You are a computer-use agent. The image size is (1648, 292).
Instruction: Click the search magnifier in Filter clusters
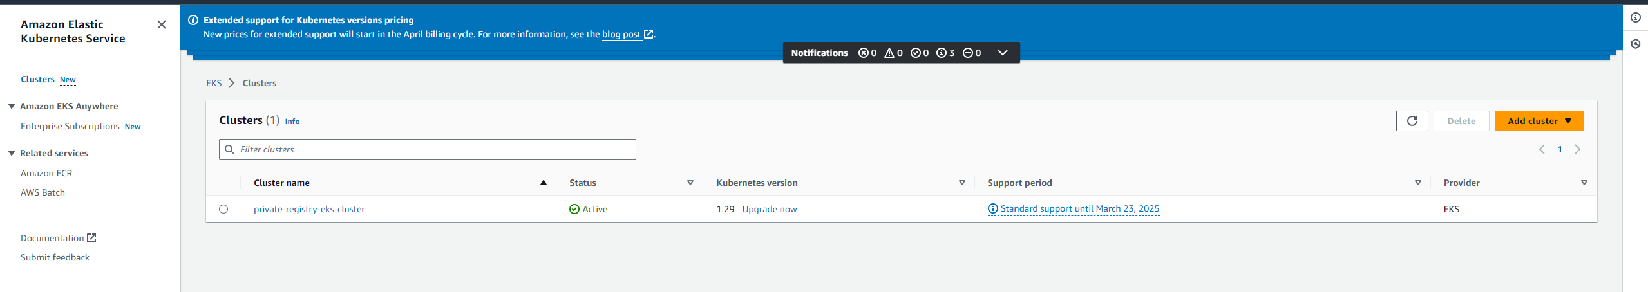coord(229,149)
